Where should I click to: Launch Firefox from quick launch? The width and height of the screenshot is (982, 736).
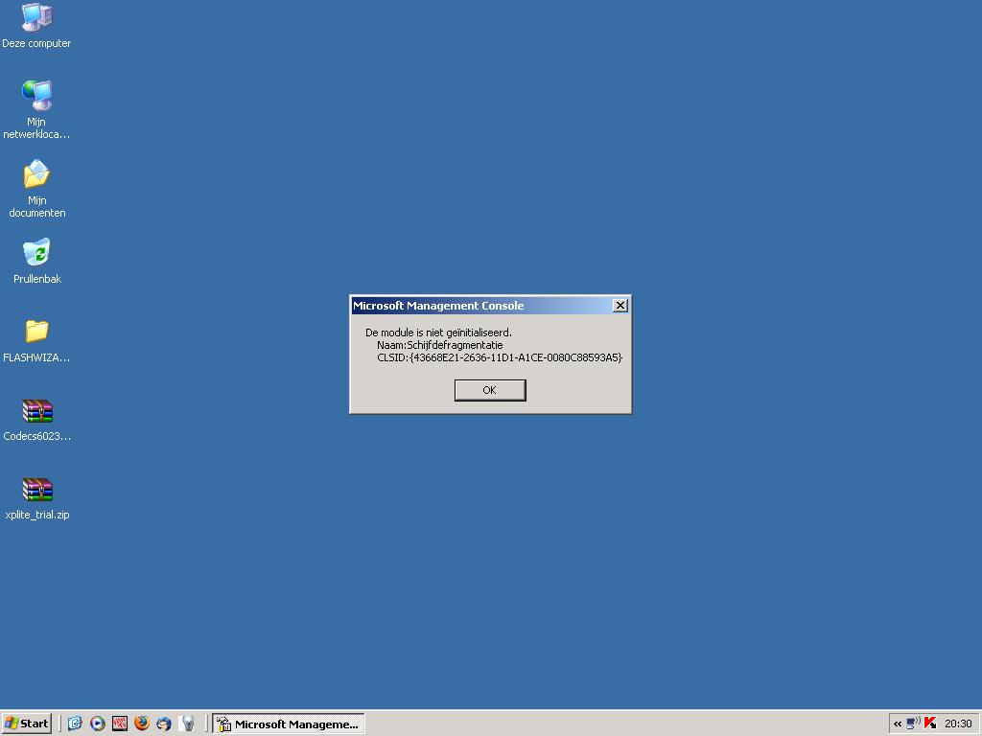(x=142, y=724)
